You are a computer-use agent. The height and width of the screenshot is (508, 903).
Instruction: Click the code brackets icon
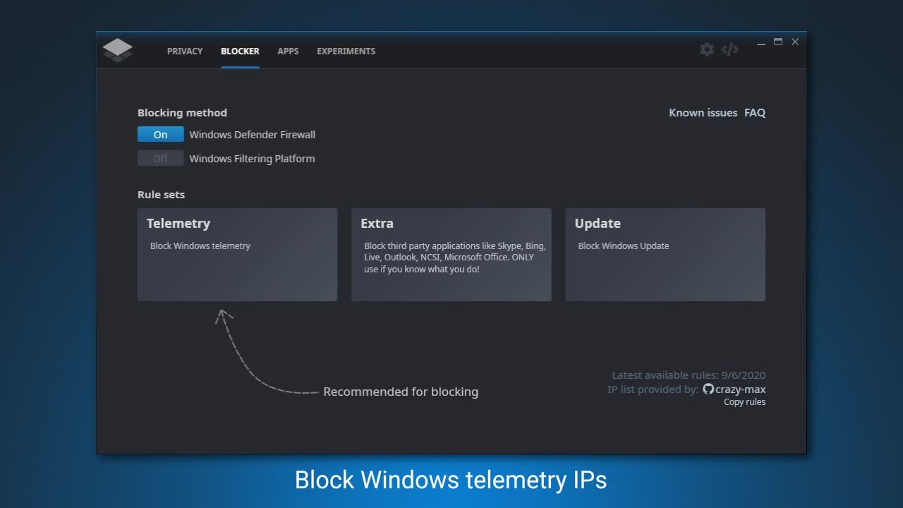coord(730,49)
